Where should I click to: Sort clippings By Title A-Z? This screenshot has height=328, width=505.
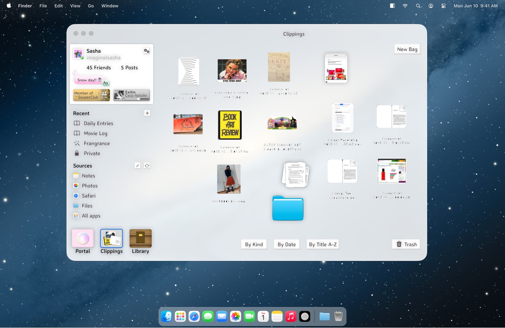point(323,245)
